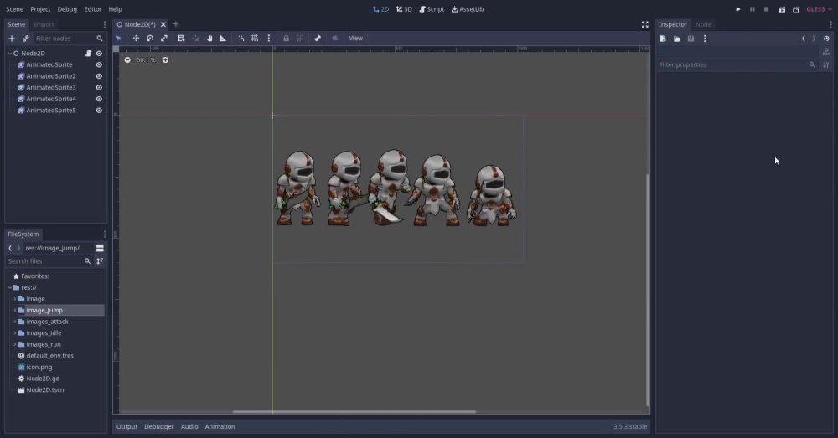Screen dimensions: 838x438
Task: Activate the Pan mode hand tool
Action: [x=209, y=39]
